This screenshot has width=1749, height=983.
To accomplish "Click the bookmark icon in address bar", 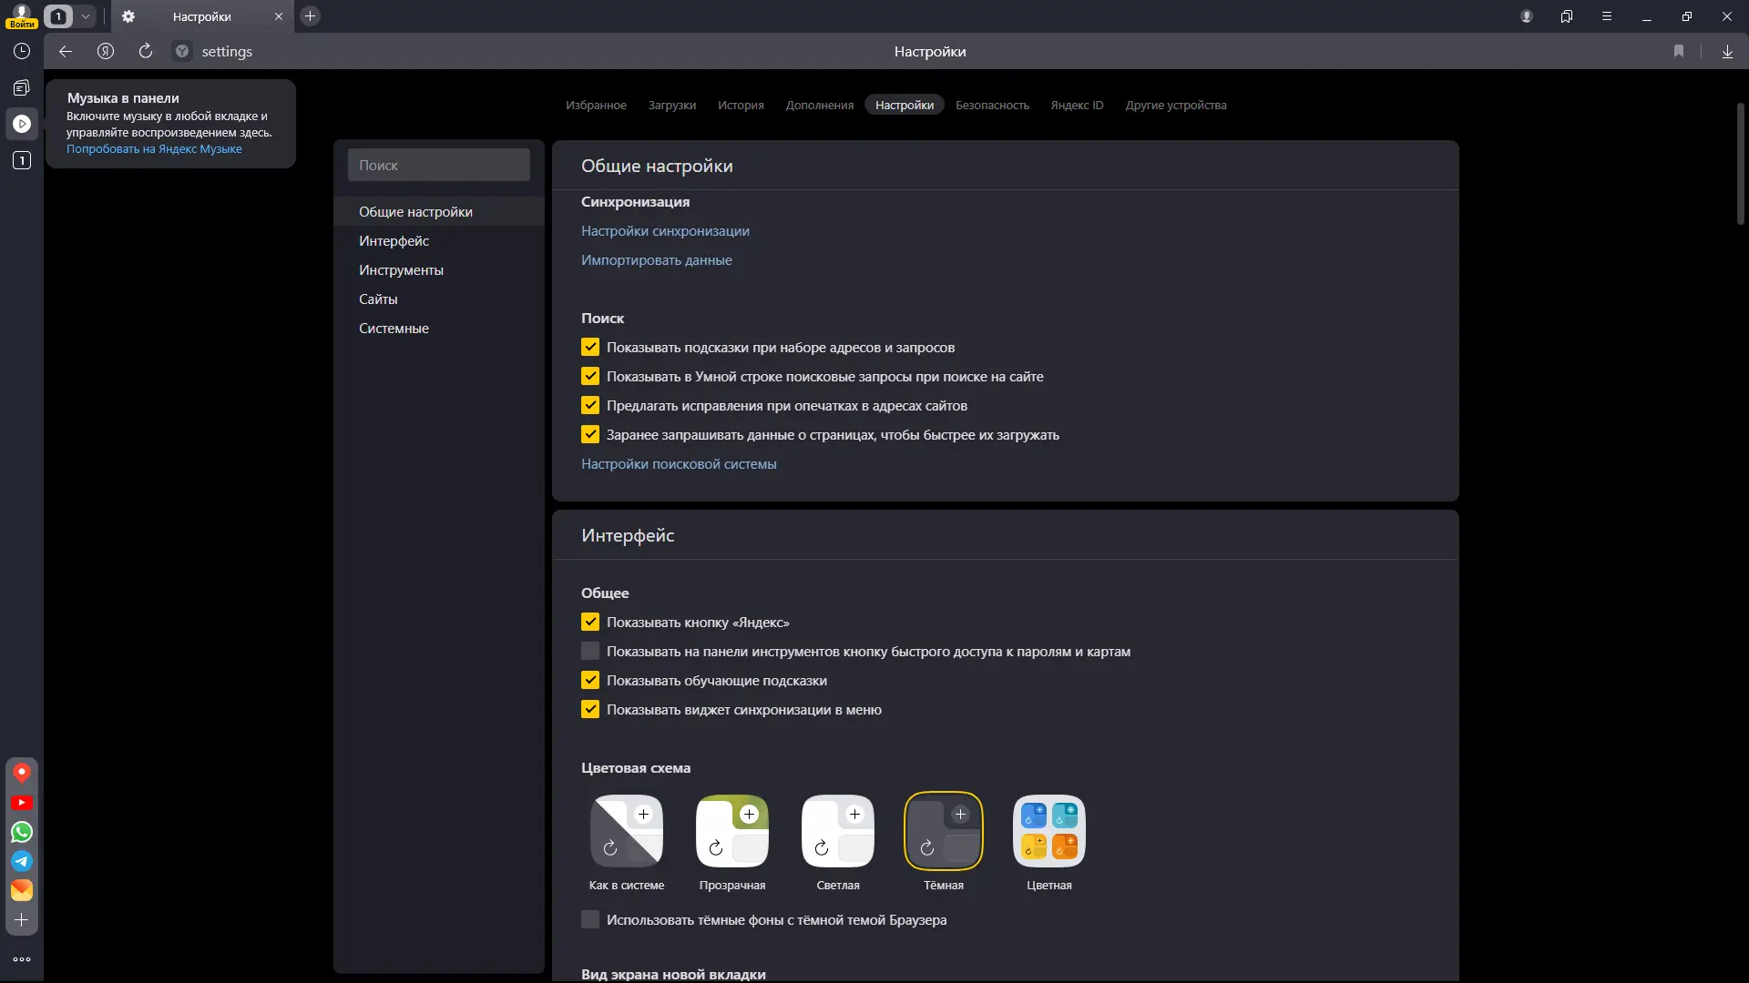I will tap(1679, 52).
